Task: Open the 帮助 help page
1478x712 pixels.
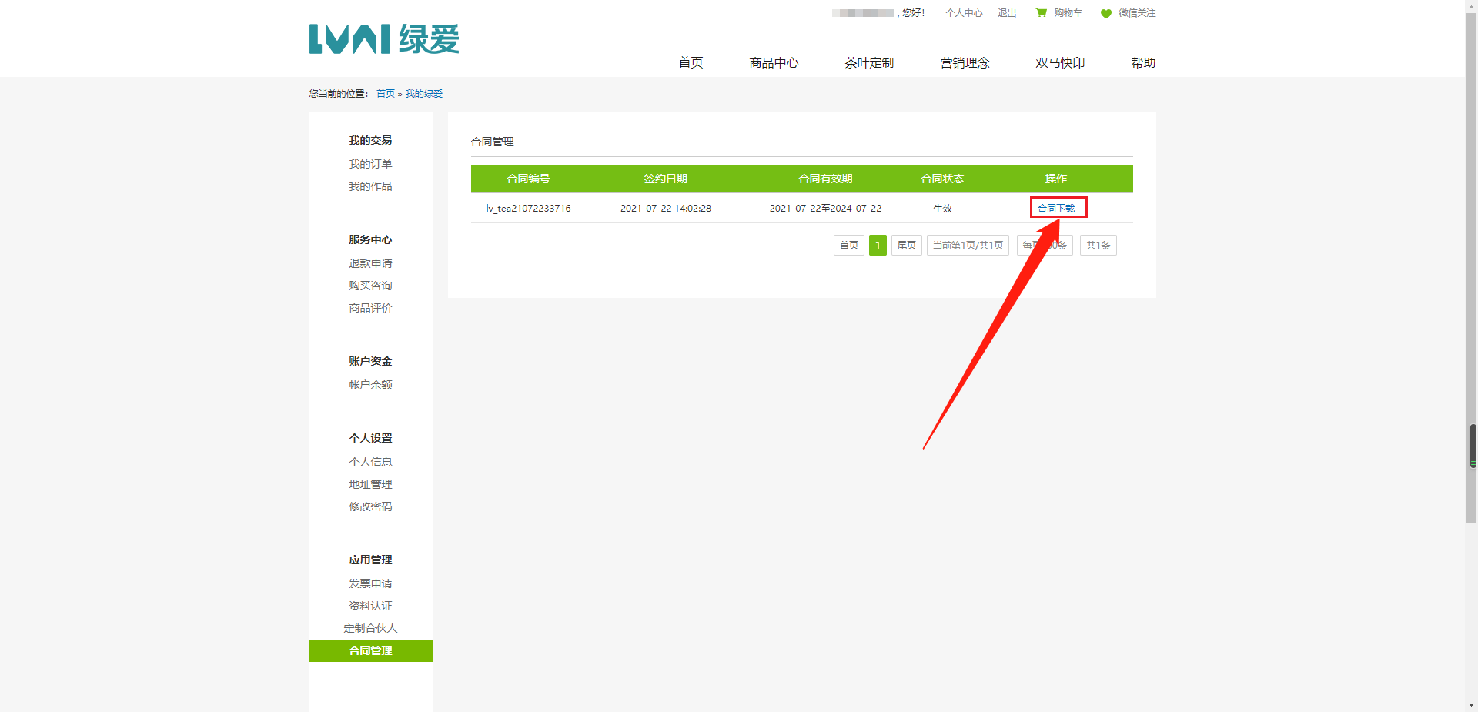Action: (x=1143, y=63)
